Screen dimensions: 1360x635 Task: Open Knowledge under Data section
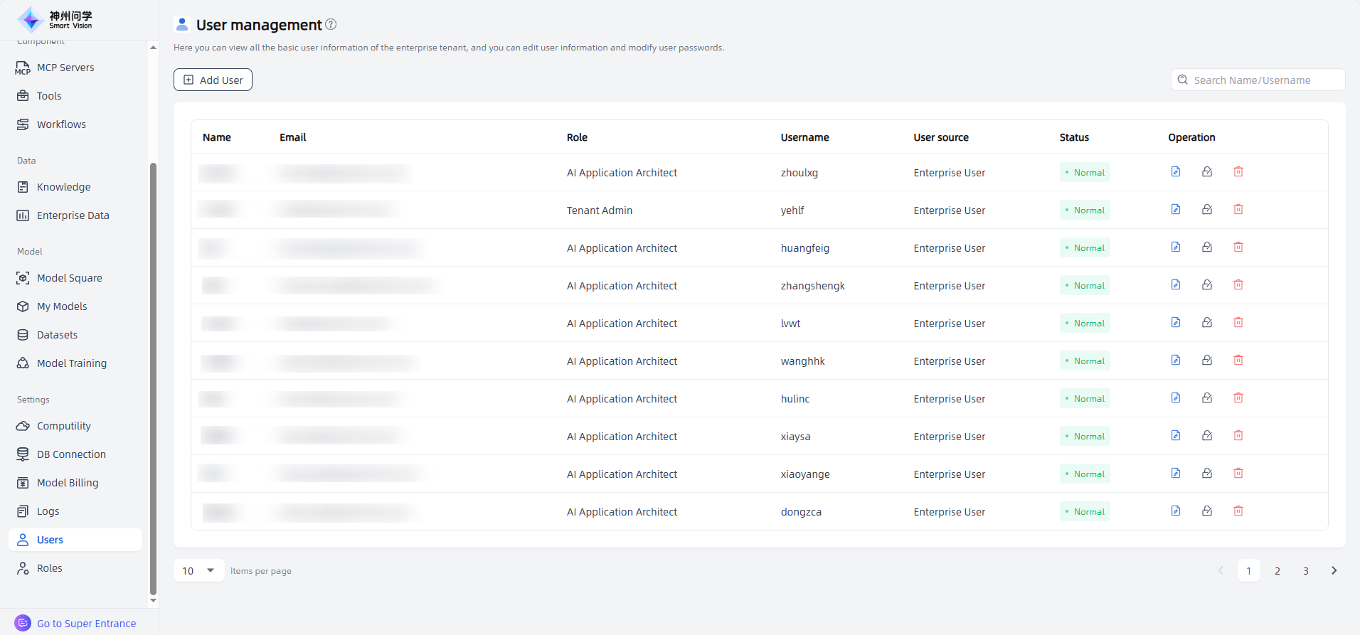pos(63,187)
